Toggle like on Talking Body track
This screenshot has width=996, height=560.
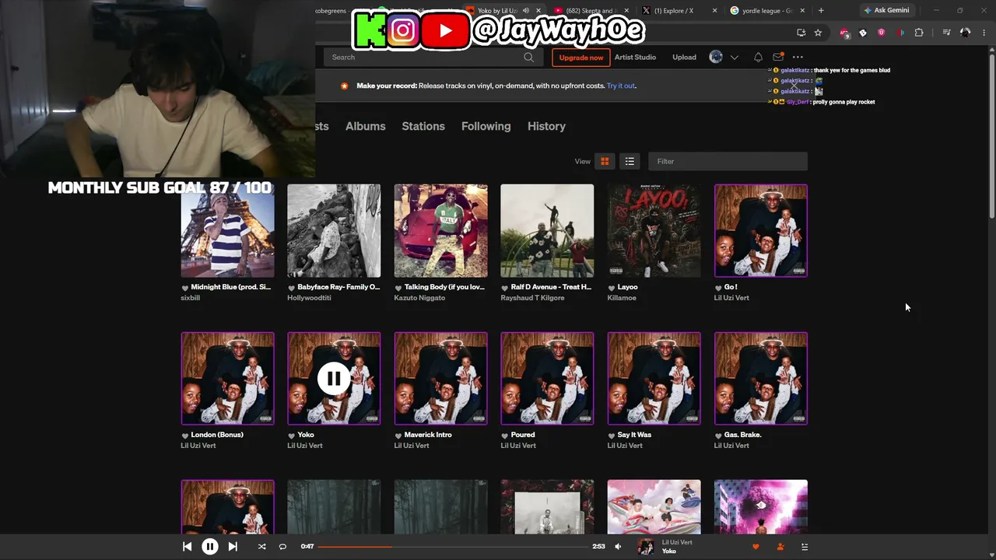(398, 288)
